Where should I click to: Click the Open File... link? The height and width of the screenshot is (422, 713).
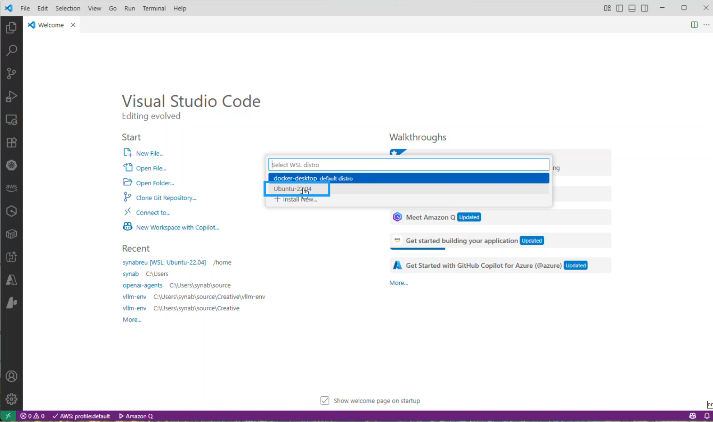[x=151, y=168]
